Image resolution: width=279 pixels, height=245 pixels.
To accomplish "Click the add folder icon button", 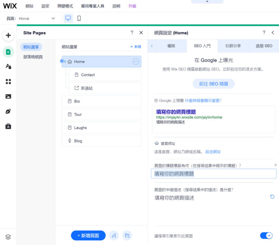I will [x=127, y=236].
